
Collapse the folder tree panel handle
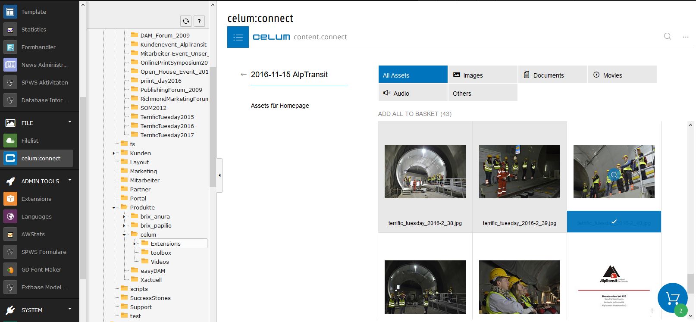(x=219, y=175)
